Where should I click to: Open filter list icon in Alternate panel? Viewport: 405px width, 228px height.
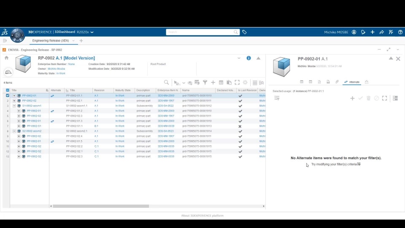pyautogui.click(x=277, y=98)
